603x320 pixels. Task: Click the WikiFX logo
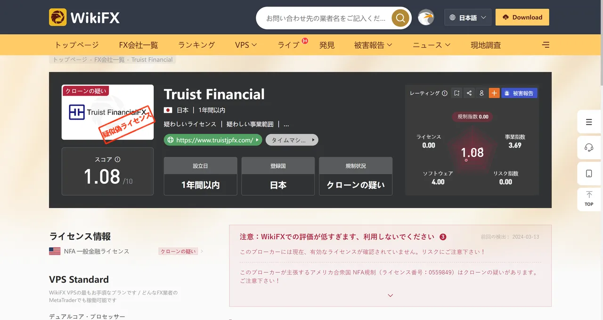(84, 17)
